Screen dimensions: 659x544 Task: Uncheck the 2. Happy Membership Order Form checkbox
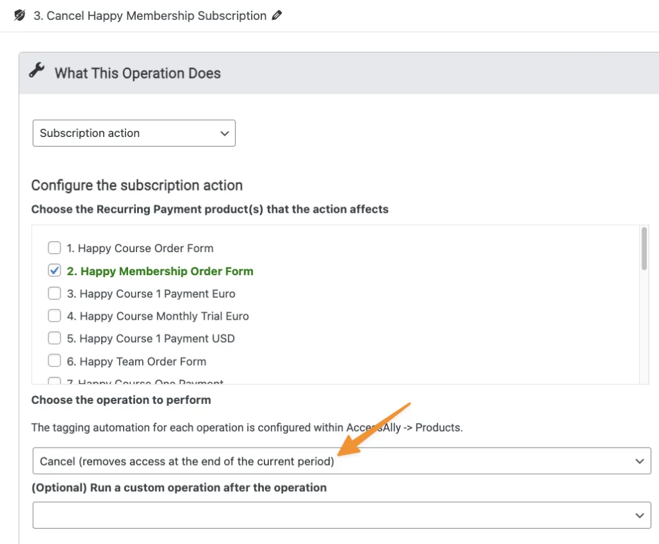55,271
